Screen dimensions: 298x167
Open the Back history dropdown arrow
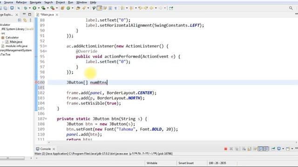(x=156, y=8)
